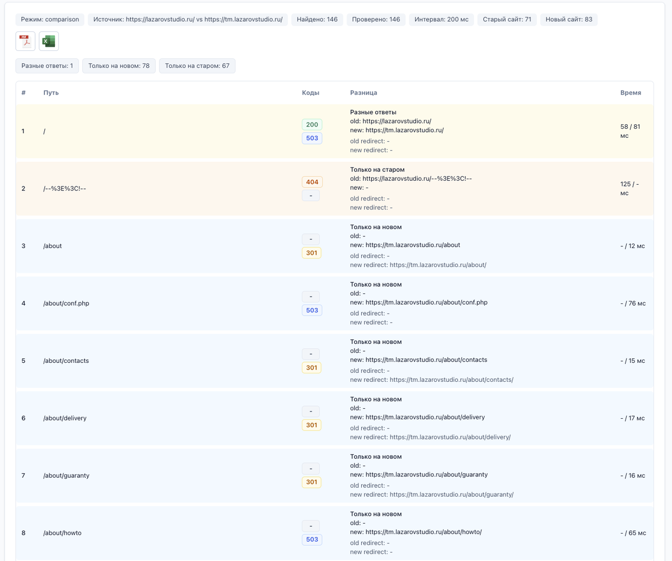672x561 pixels.
Task: Click the "Режим: comparison" badge
Action: [x=50, y=20]
